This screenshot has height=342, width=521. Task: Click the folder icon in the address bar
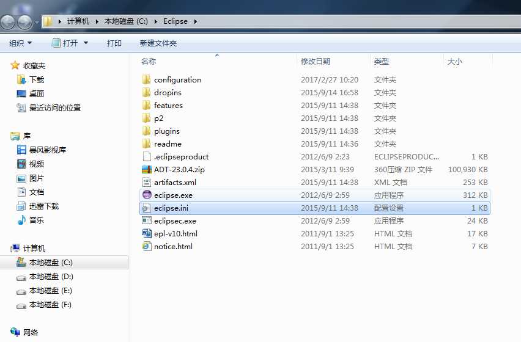click(x=48, y=21)
